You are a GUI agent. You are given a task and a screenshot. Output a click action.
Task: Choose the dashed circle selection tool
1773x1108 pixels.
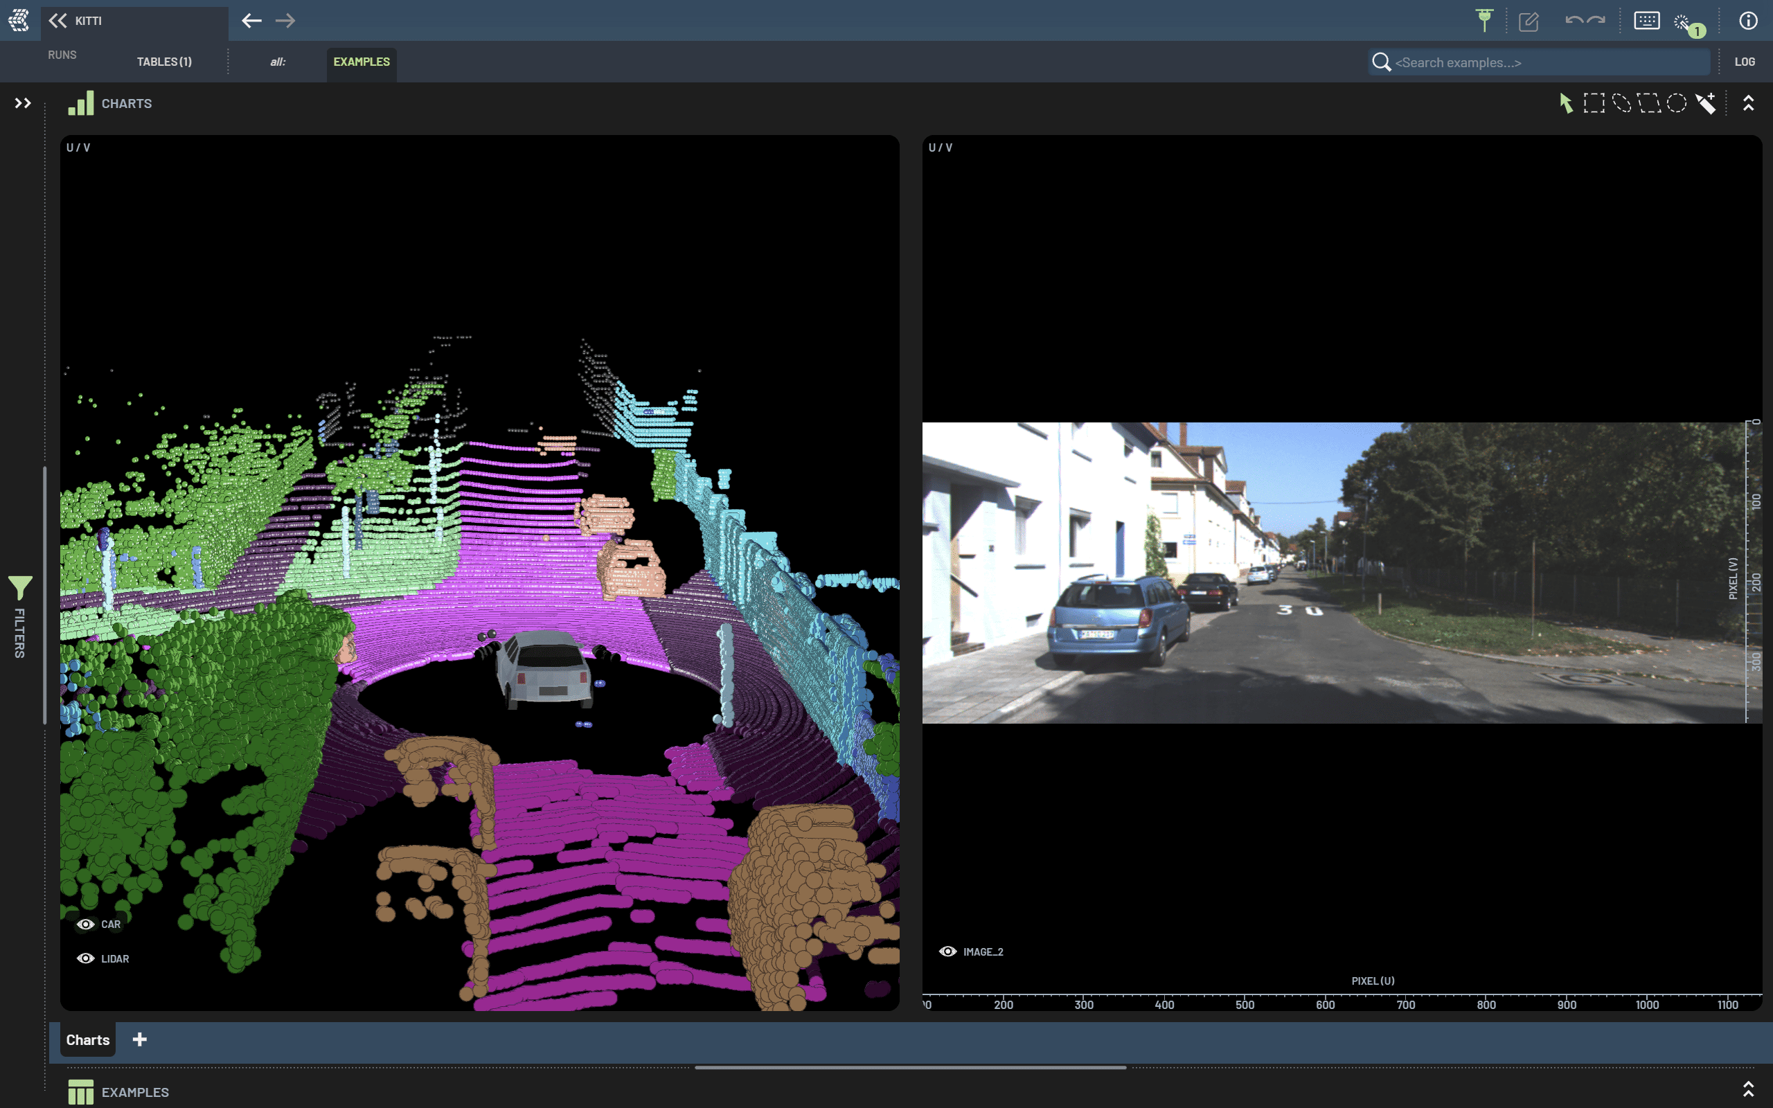[x=1676, y=103]
